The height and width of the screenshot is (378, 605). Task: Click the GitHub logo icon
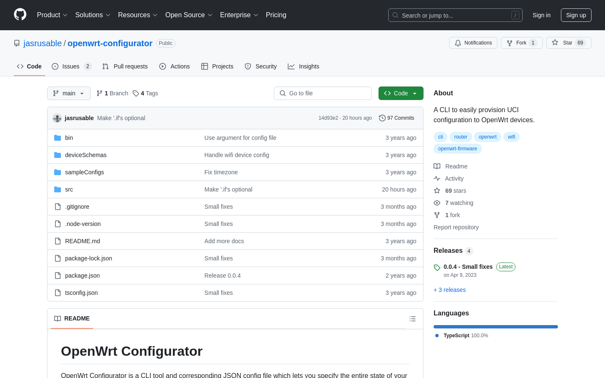click(20, 15)
